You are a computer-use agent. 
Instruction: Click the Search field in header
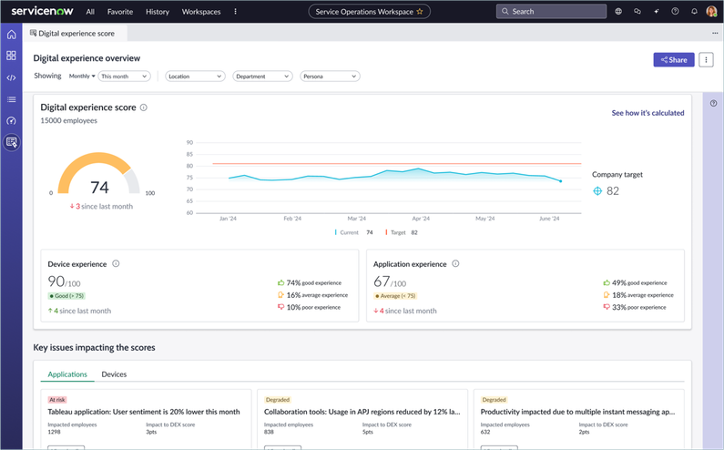pyautogui.click(x=551, y=12)
